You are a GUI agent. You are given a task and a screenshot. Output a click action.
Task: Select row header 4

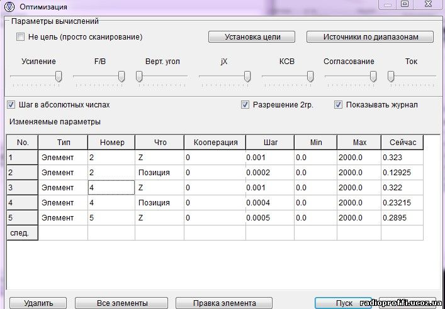23,202
